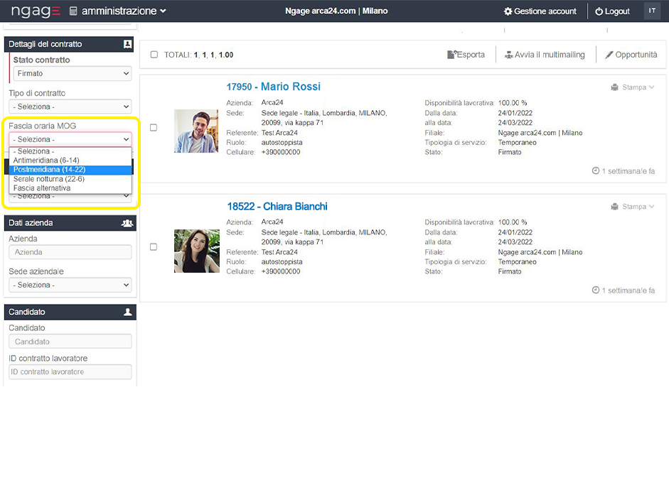The height and width of the screenshot is (500, 669).
Task: Expand the Sede aziendale dropdown
Action: click(70, 285)
